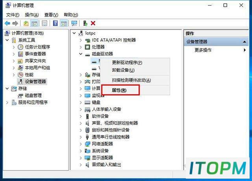Screen dimensions: 252x181
Task: Select 更新驱动程序(P) in context menu
Action: pyautogui.click(x=127, y=62)
